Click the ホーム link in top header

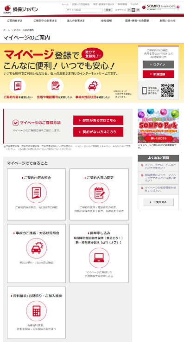(65, 4)
